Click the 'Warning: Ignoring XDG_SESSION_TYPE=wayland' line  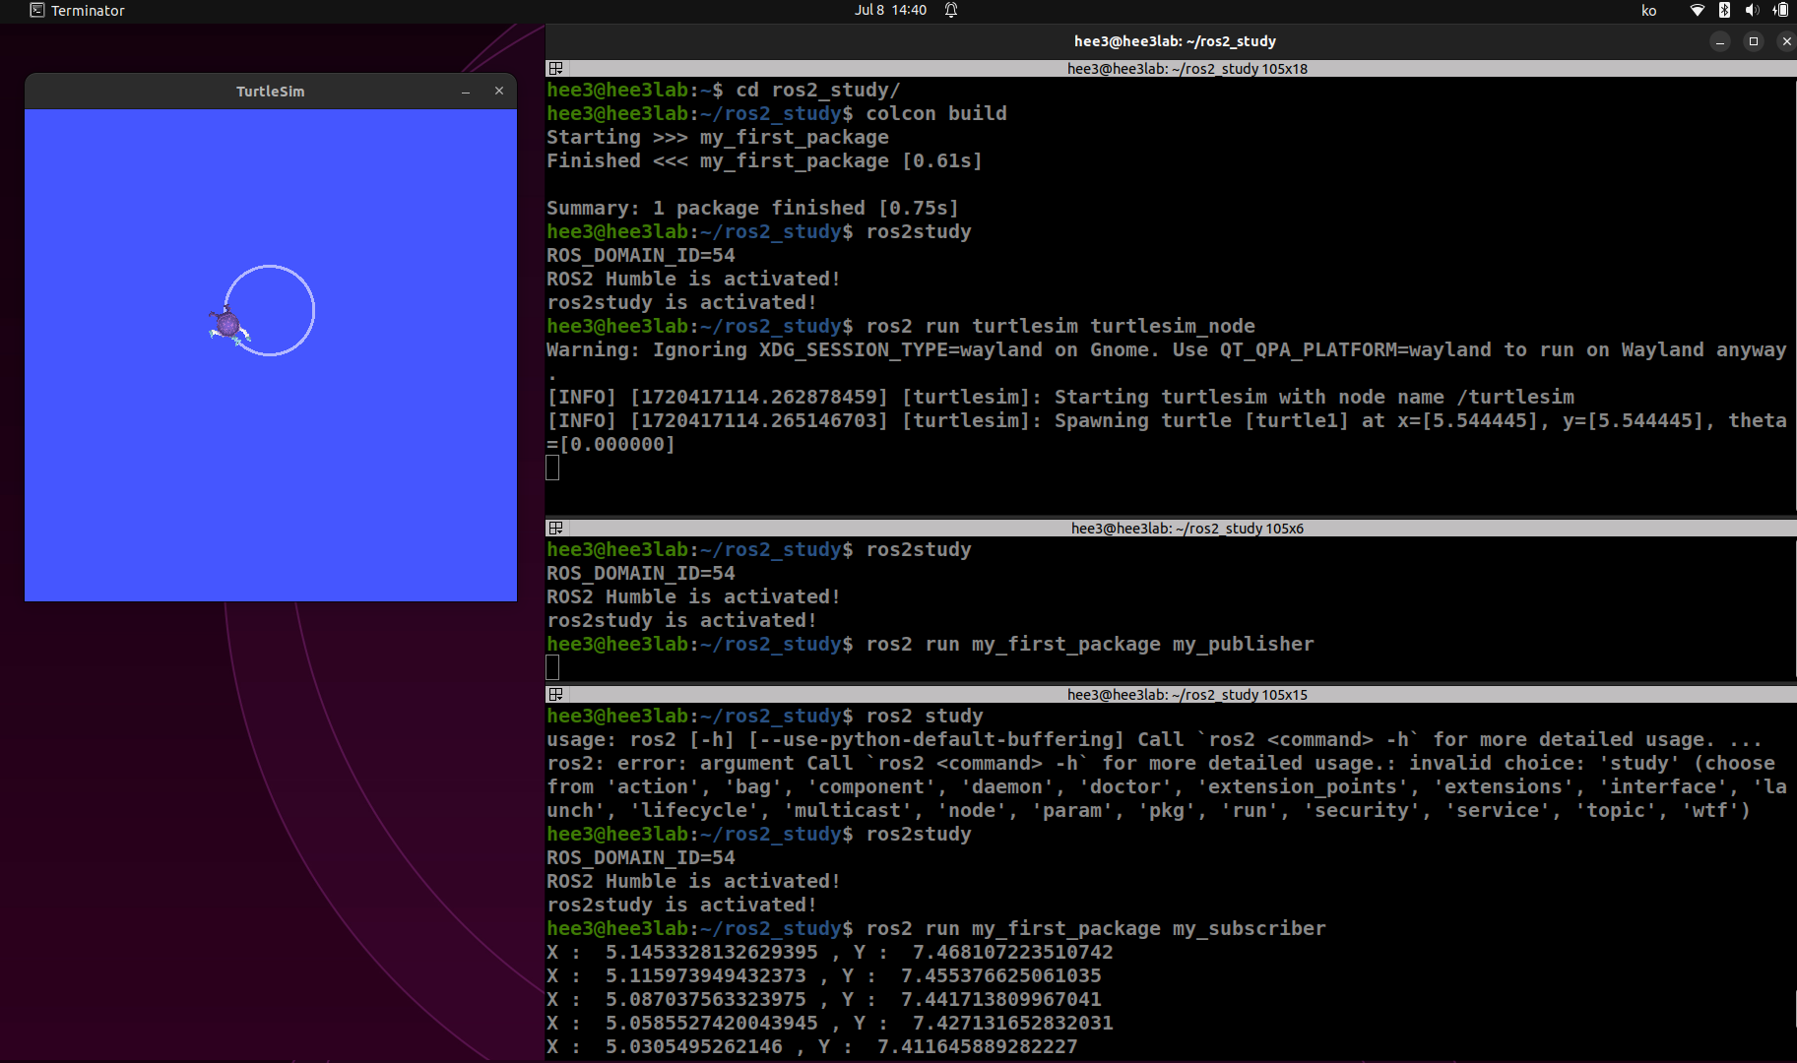[x=1167, y=350]
